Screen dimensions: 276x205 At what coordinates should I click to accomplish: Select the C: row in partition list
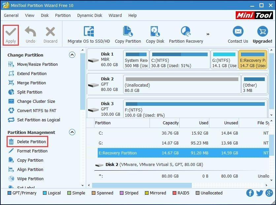tap(183, 133)
